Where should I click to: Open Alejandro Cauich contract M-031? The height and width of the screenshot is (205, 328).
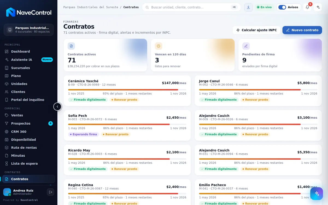[258, 160]
